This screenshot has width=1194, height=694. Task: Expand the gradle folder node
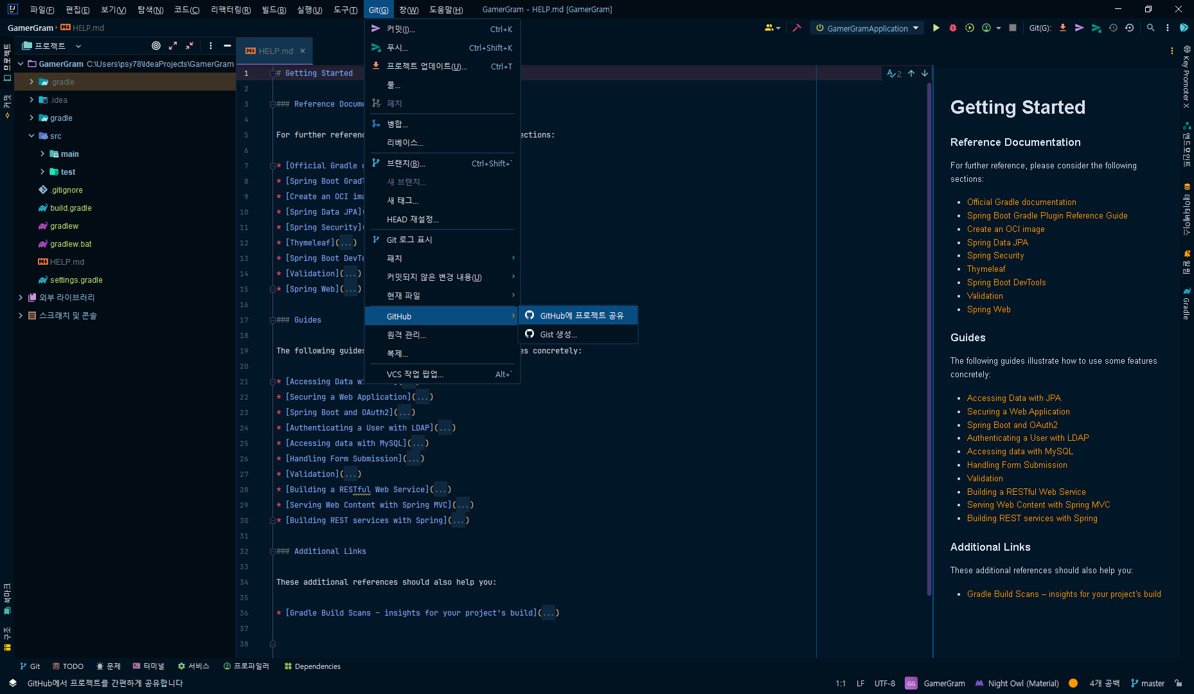31,118
